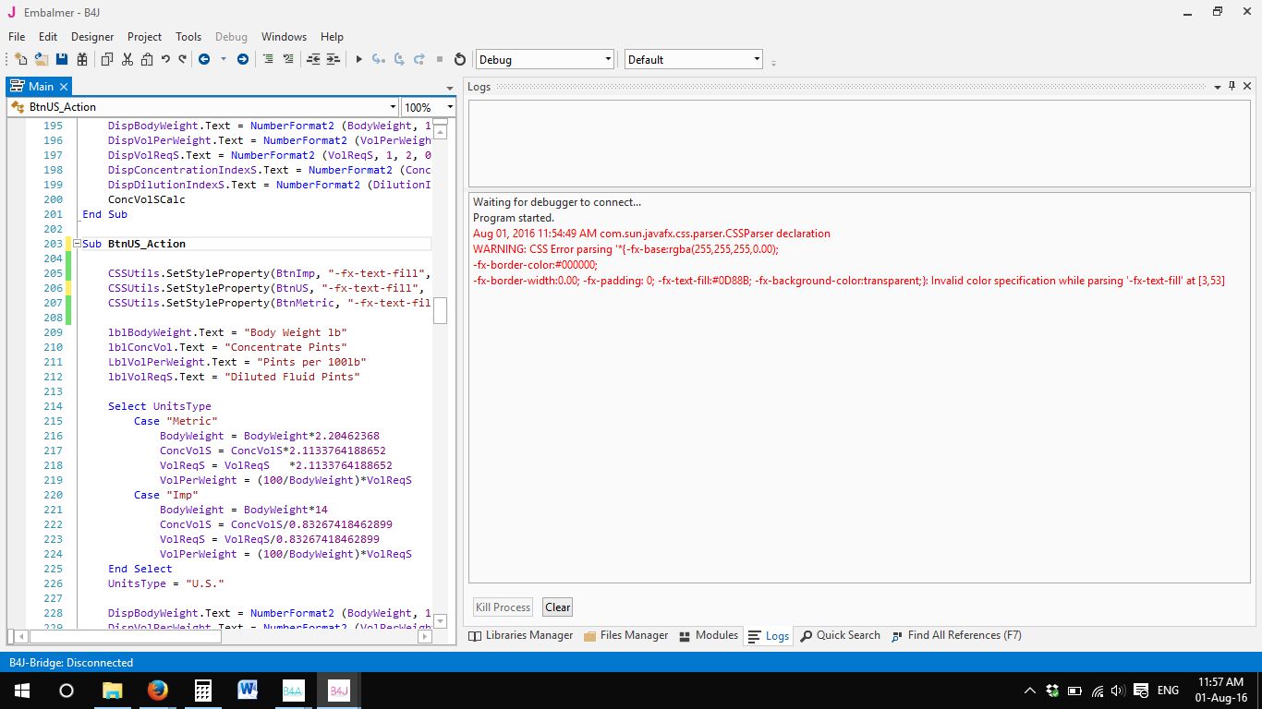Click the Open project folder icon
Image resolution: width=1262 pixels, height=709 pixels.
click(x=42, y=59)
